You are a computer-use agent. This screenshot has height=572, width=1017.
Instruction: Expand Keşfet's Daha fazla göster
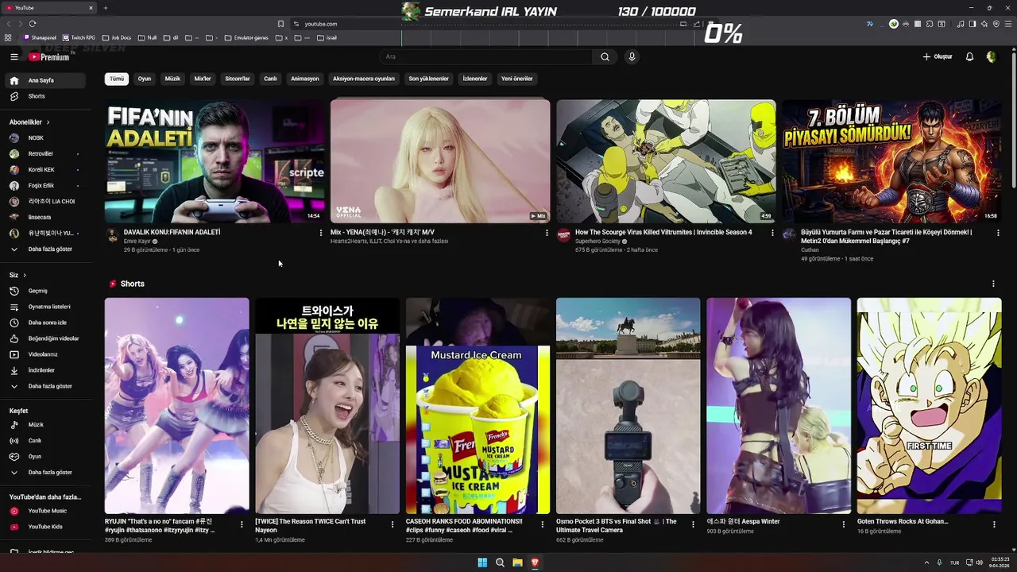pyautogui.click(x=46, y=472)
